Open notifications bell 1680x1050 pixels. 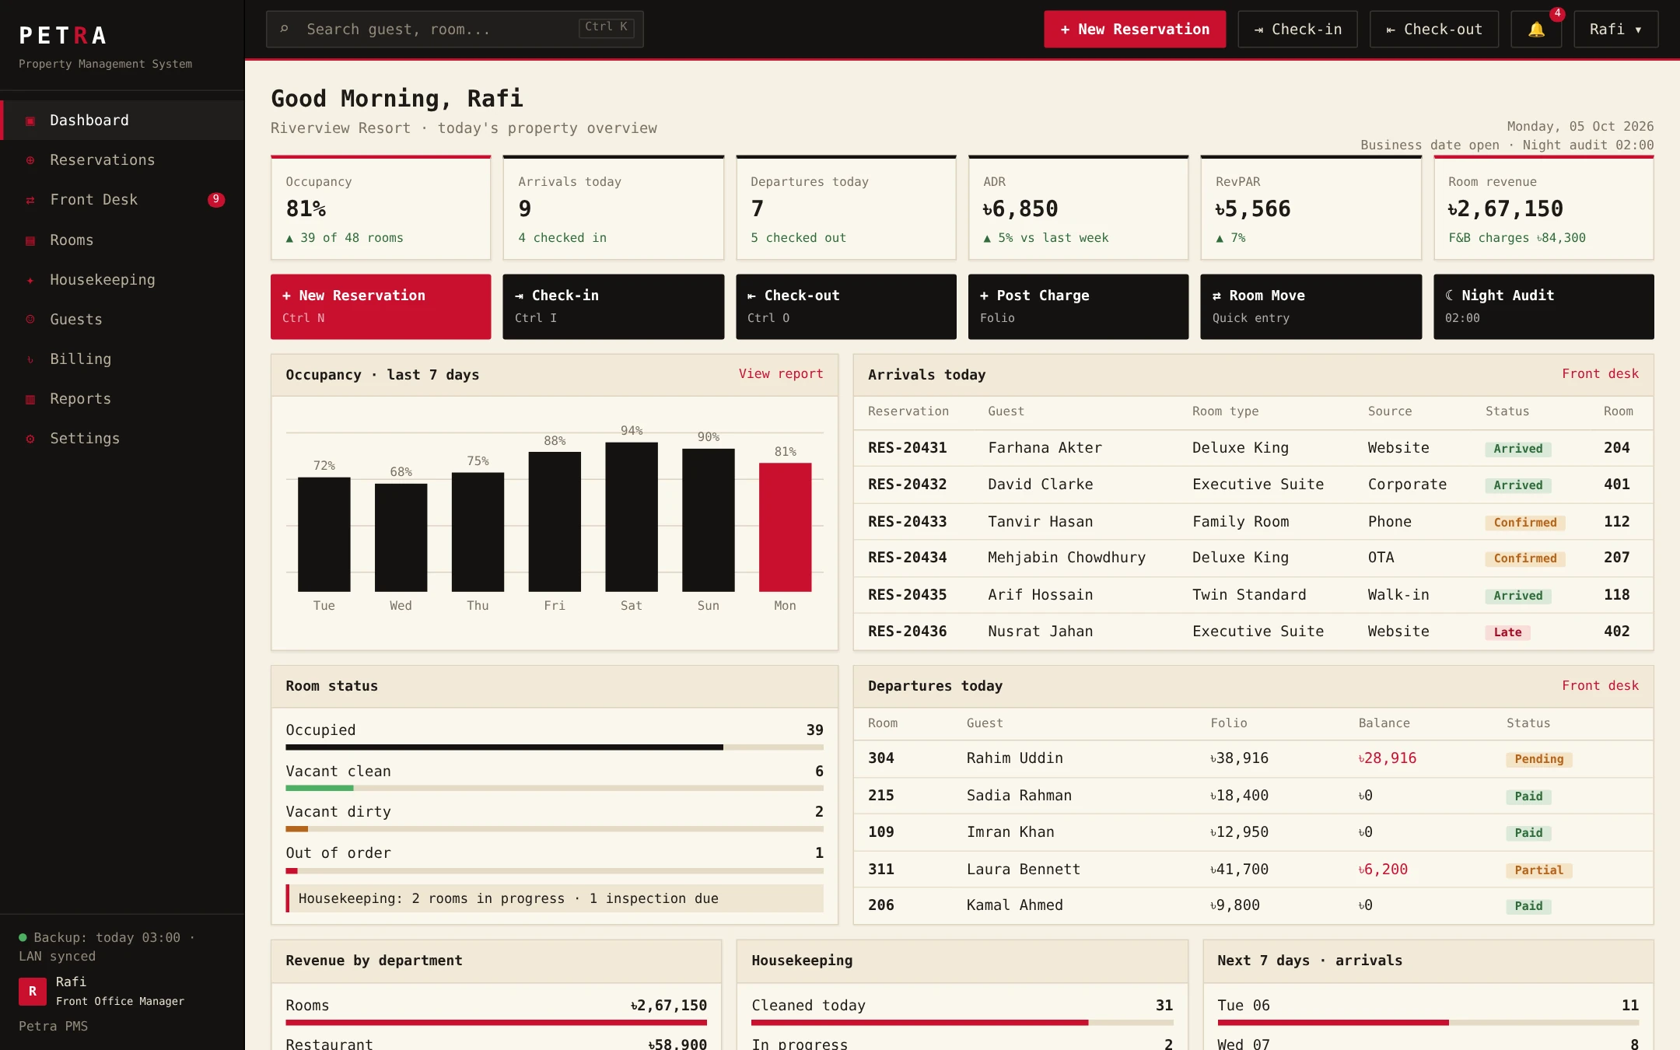pos(1536,30)
